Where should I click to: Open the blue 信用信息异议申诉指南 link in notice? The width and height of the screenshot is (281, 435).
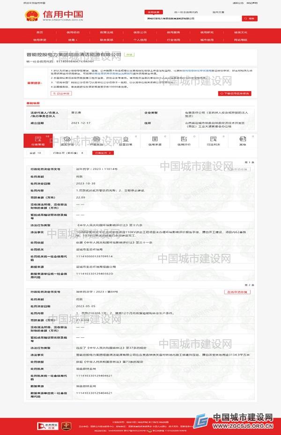click(x=196, y=71)
